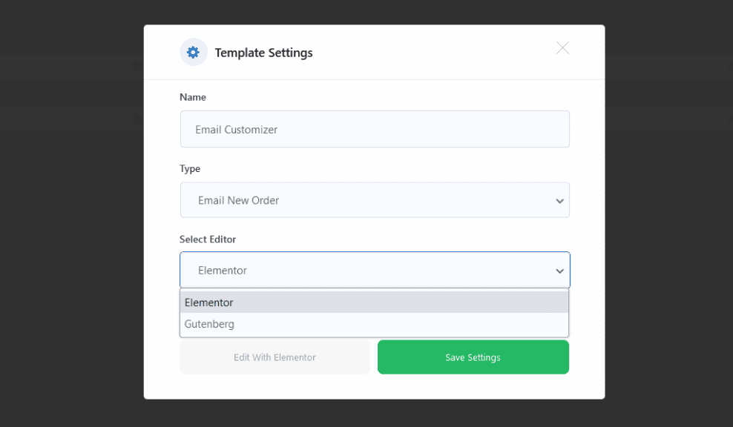Click the gear icon beside Template Settings
This screenshot has width=733, height=427.
[193, 53]
